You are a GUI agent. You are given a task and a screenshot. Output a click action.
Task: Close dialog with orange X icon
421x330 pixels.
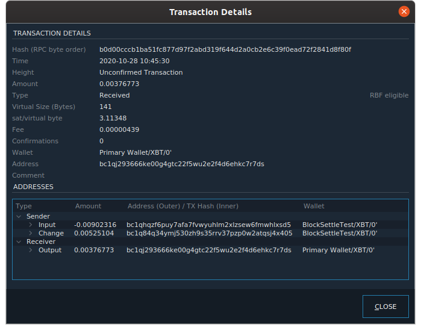coord(404,11)
